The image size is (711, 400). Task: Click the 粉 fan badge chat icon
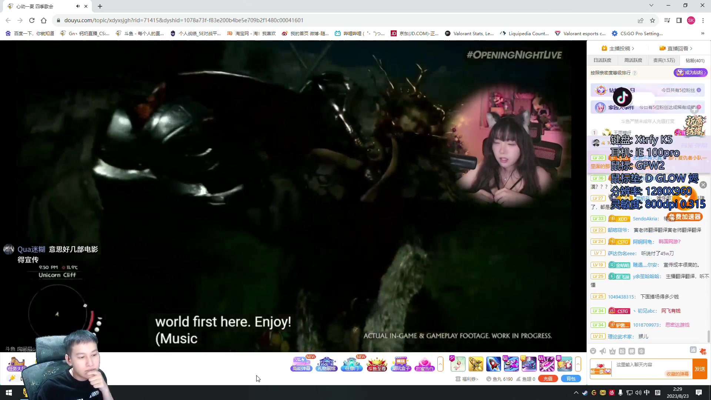pos(622,351)
